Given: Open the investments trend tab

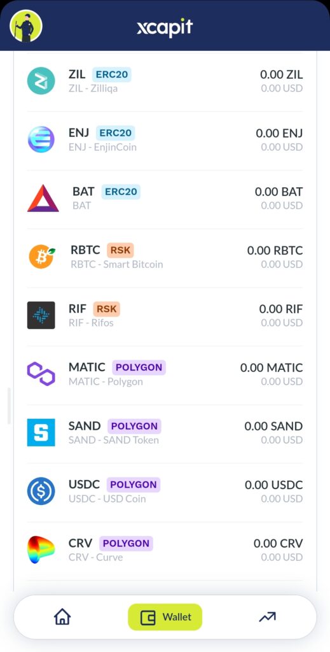Looking at the screenshot, I should coord(267,617).
